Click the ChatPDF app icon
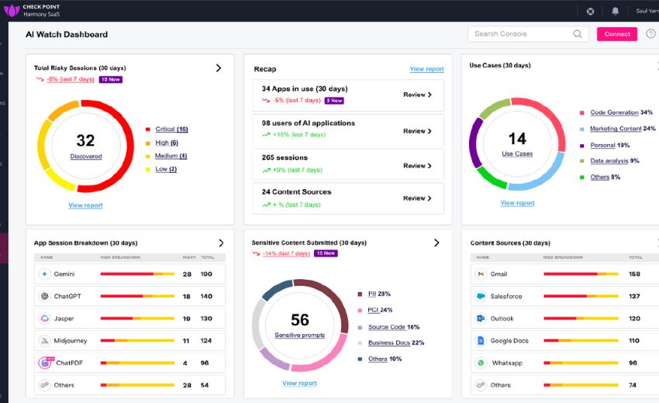The width and height of the screenshot is (659, 403). (x=46, y=363)
